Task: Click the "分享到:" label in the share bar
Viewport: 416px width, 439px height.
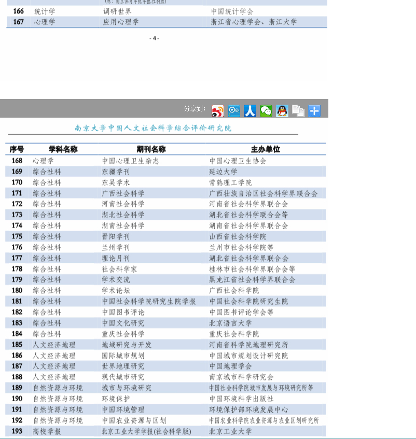Action: pyautogui.click(x=195, y=109)
